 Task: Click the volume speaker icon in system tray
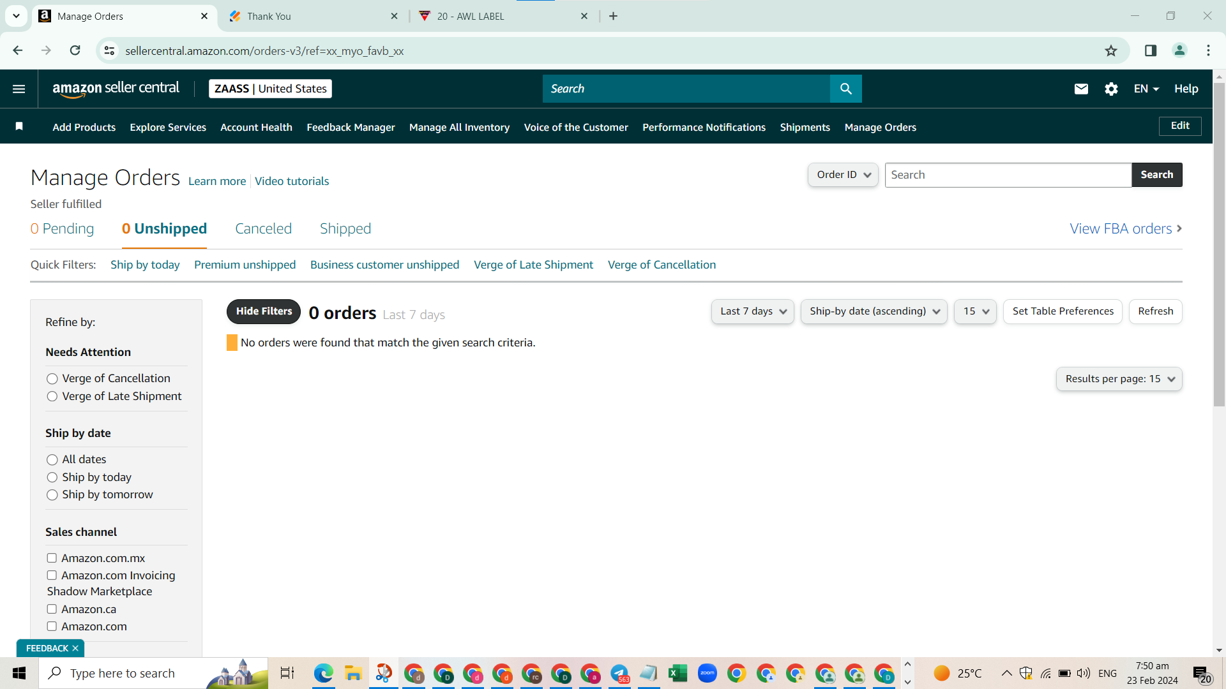click(1084, 673)
